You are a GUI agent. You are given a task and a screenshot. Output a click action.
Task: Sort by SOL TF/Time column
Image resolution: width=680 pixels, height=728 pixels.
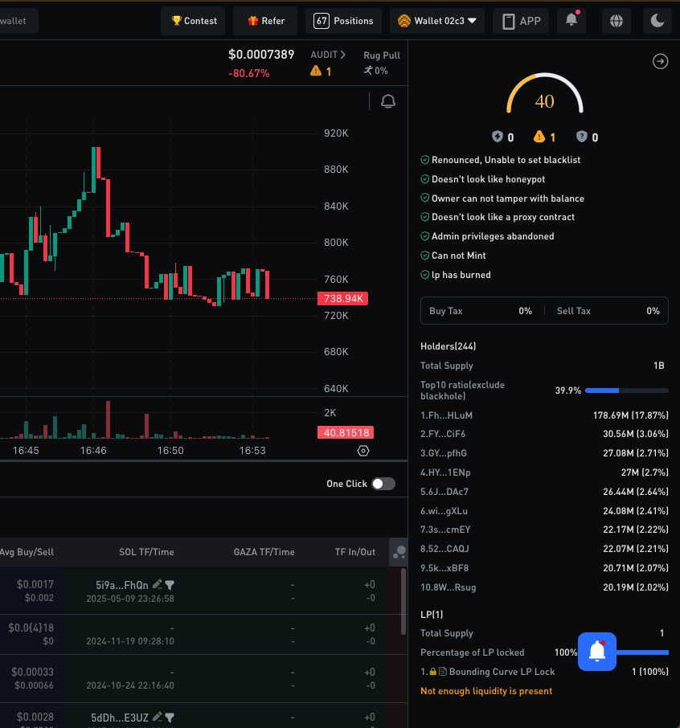(x=146, y=552)
